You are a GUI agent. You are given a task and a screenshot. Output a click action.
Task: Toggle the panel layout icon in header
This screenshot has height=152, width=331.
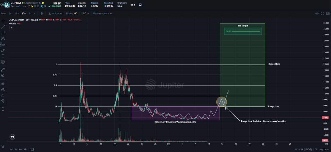[x=140, y=5]
